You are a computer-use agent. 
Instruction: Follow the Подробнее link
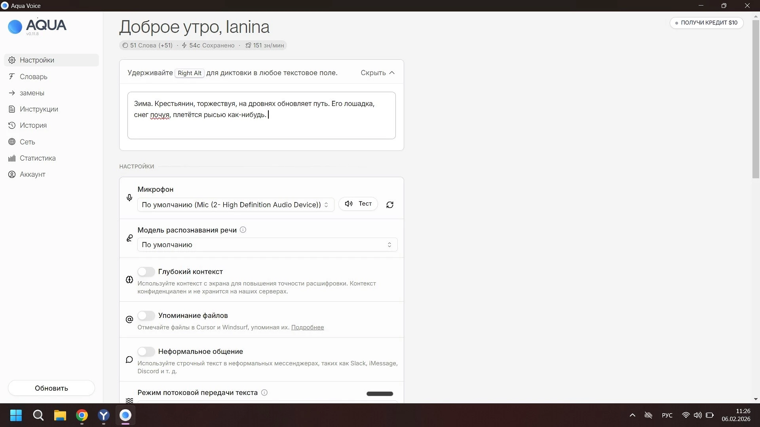tap(307, 327)
